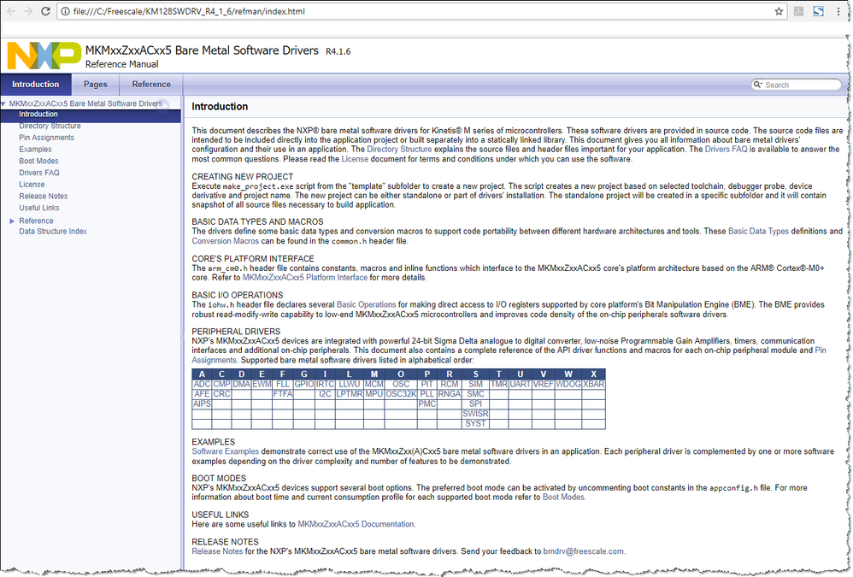
Task: Open Directory Structure in the sidebar
Action: tap(50, 127)
